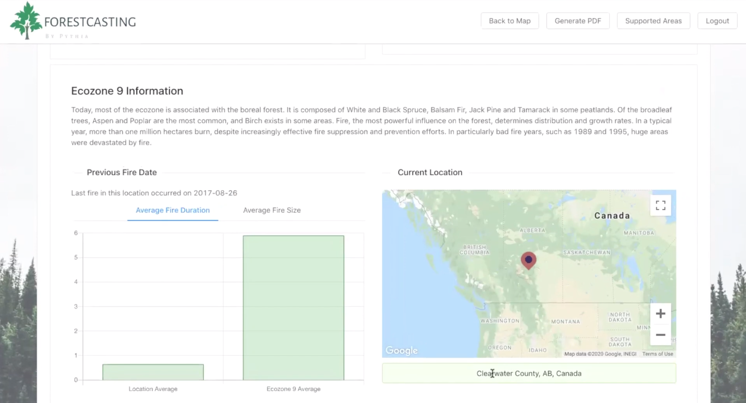This screenshot has height=403, width=746.
Task: Click the Map data attribution text
Action: [x=600, y=354]
